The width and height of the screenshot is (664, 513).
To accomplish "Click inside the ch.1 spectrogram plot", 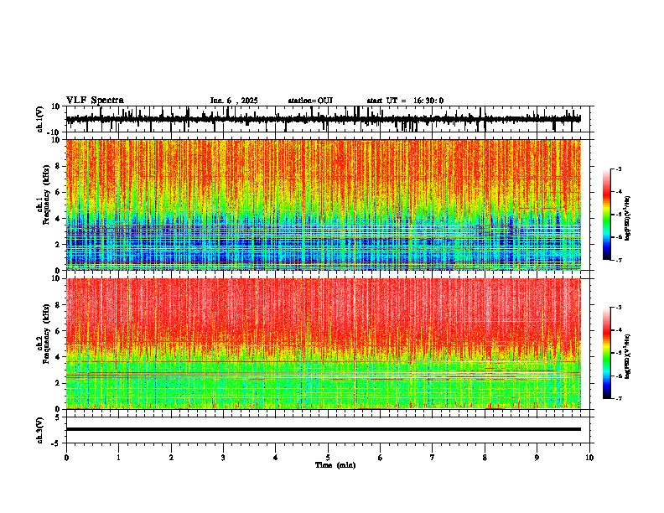I will (x=323, y=205).
